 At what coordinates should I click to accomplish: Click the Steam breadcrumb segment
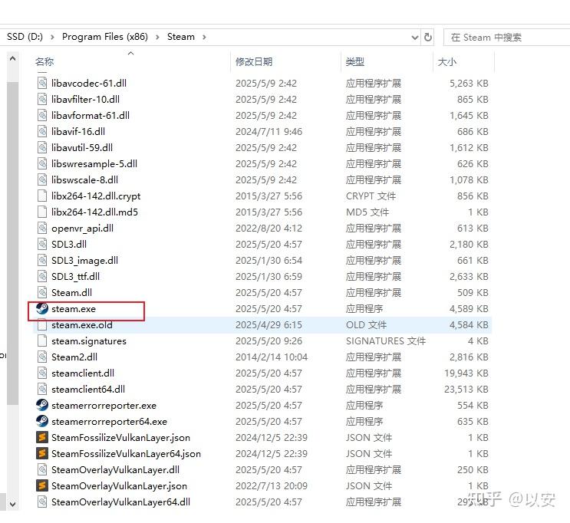click(x=181, y=37)
